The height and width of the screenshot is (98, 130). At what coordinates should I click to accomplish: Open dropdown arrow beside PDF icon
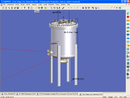point(34,8)
